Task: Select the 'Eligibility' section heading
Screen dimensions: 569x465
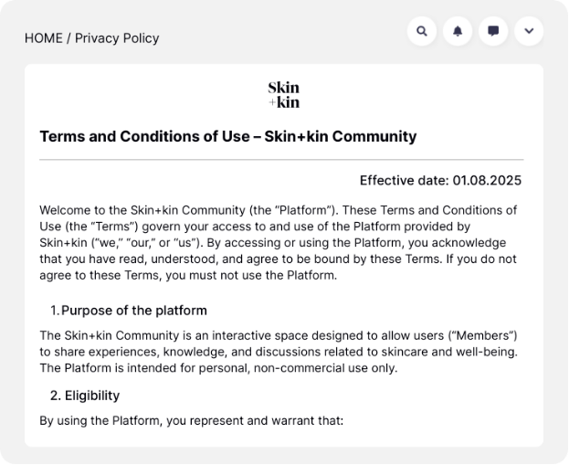Action: (x=92, y=396)
